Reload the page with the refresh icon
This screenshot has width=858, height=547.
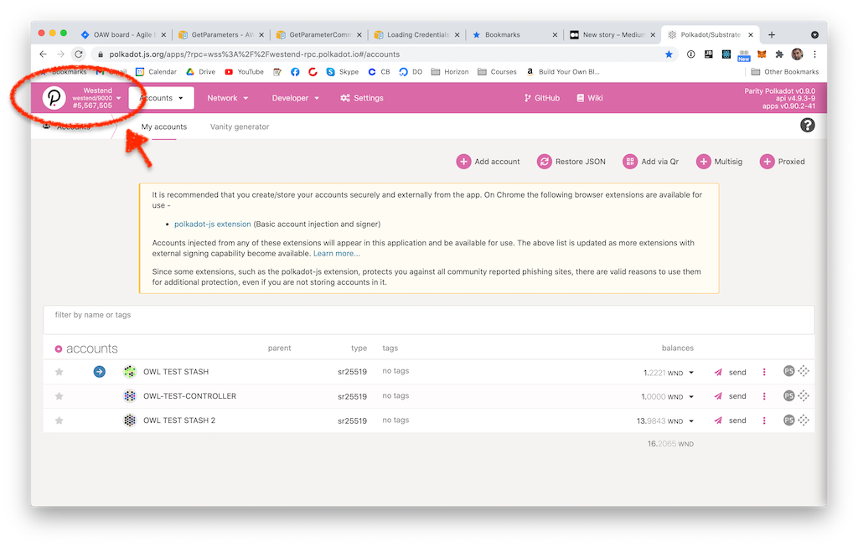tap(79, 54)
